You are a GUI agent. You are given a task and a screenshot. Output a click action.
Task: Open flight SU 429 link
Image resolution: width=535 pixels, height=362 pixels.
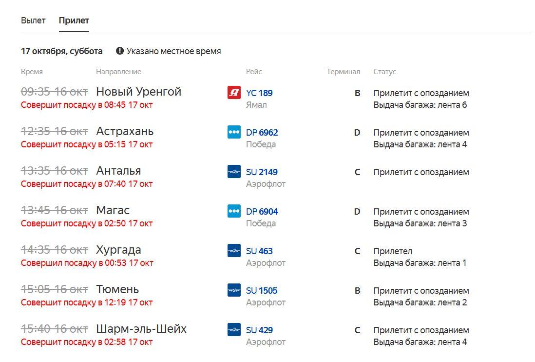(259, 330)
